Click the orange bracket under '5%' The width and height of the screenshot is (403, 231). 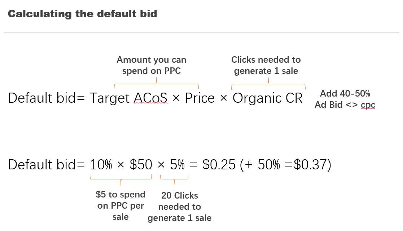click(174, 179)
